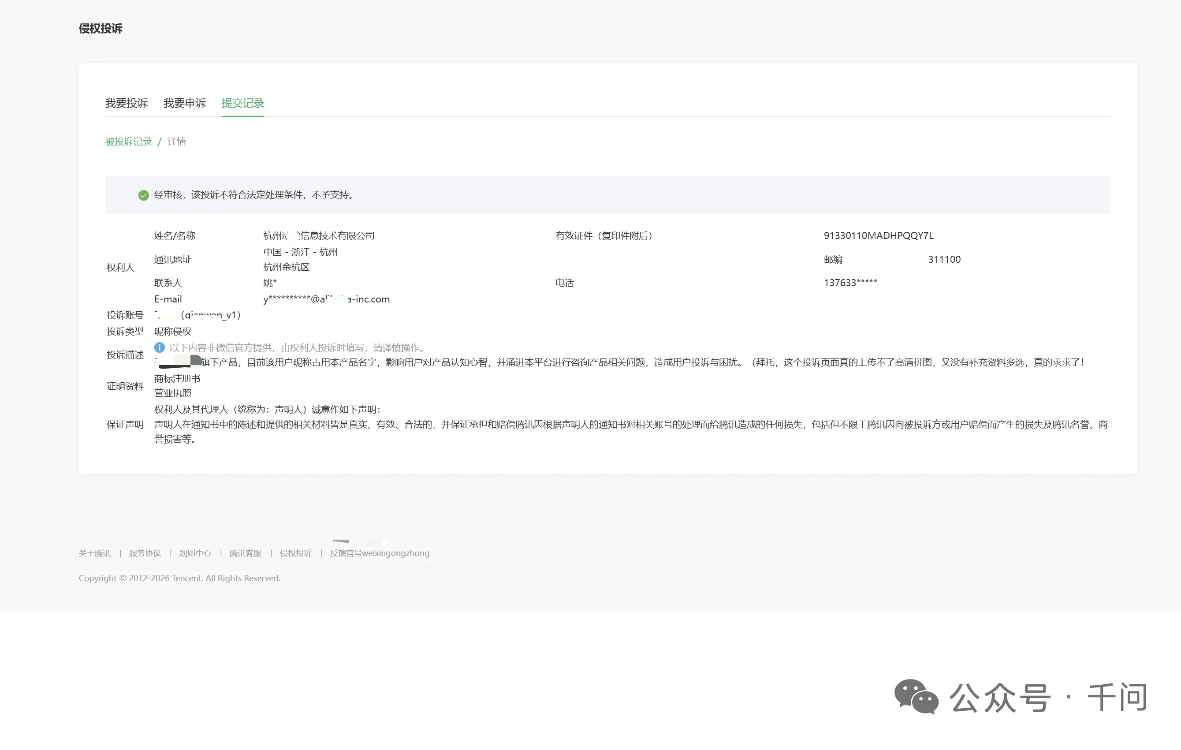The height and width of the screenshot is (750, 1181).
Task: Open the 商标注册书 proof document
Action: (x=177, y=378)
